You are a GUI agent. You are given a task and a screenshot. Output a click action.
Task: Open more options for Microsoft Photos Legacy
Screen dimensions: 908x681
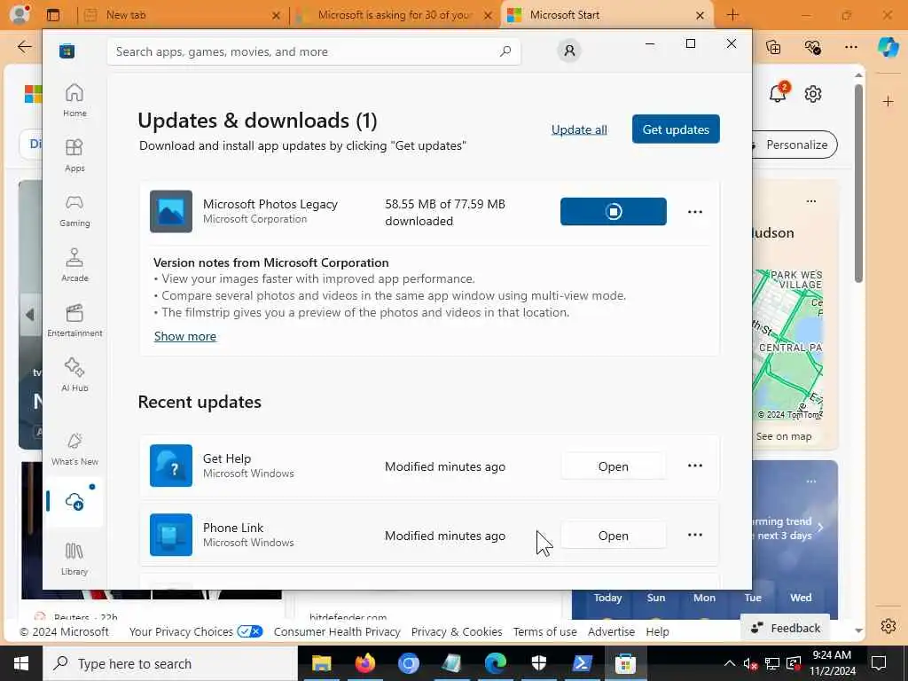pyautogui.click(x=695, y=212)
